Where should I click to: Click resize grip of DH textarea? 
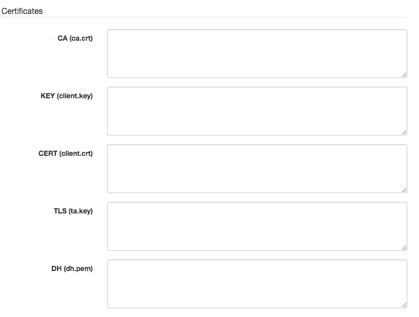click(404, 305)
